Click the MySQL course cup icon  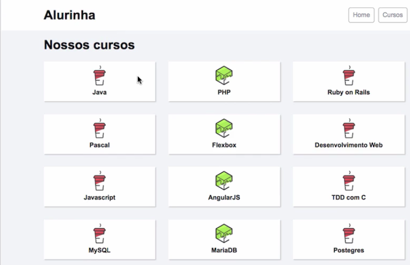coord(99,235)
